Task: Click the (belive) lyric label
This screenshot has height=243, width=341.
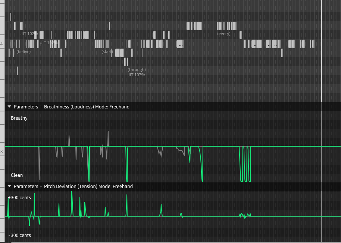Action: (x=24, y=52)
